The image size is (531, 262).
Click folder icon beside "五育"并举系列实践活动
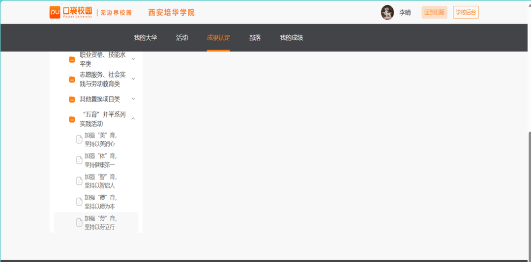coord(72,119)
